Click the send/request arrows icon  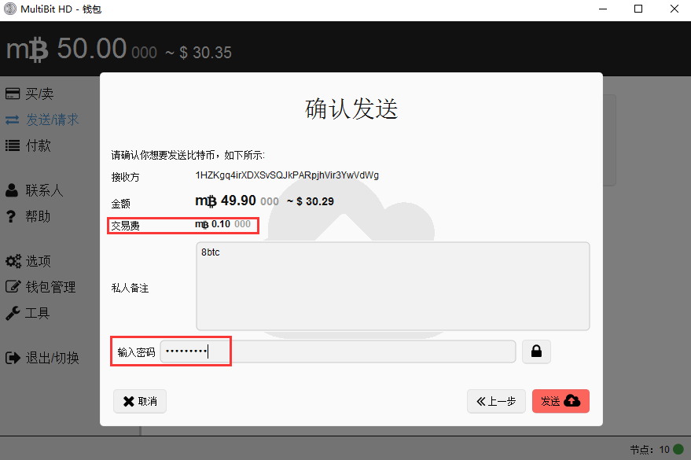point(13,120)
